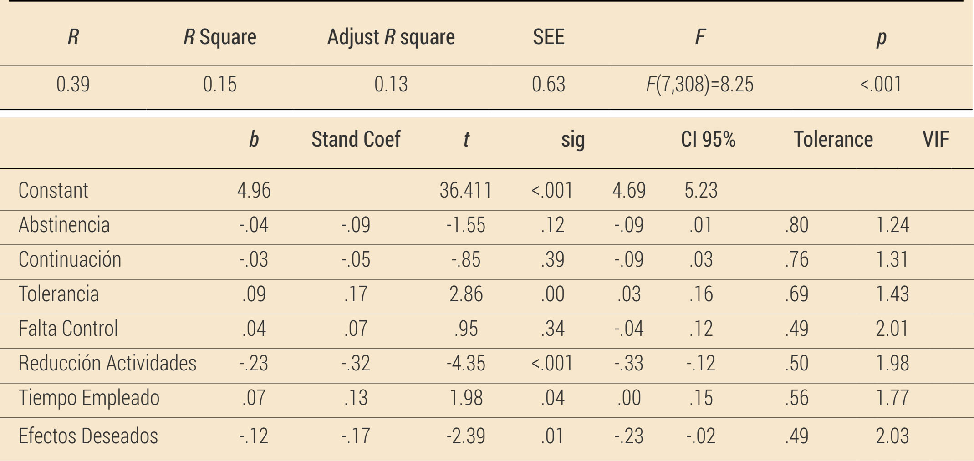
Task: Select the 'Falta Control' row label
Action: [x=68, y=329]
